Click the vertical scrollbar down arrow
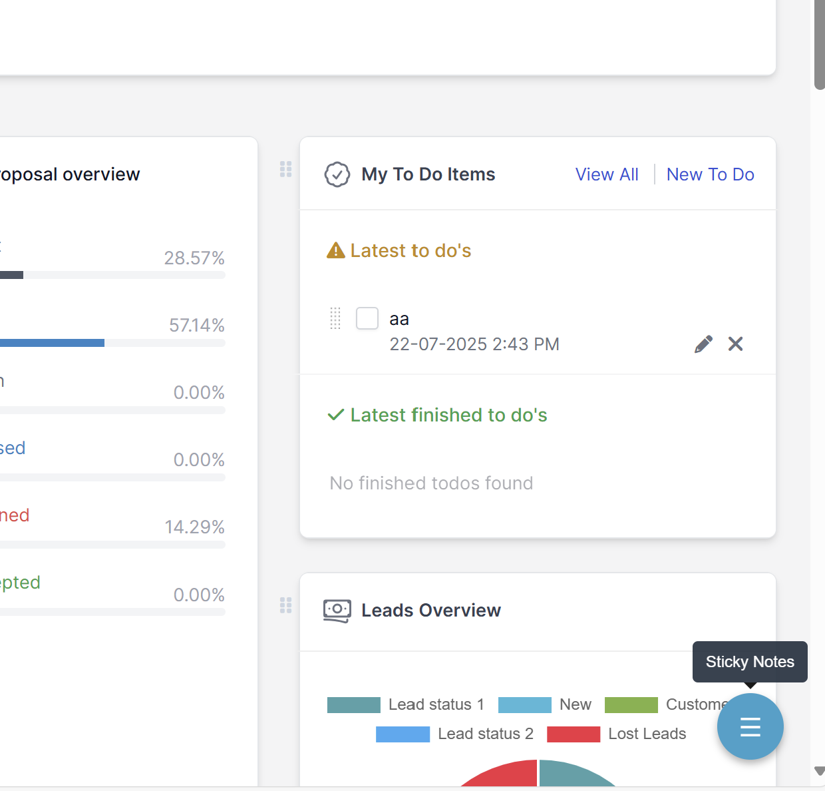The width and height of the screenshot is (825, 791). [x=819, y=771]
